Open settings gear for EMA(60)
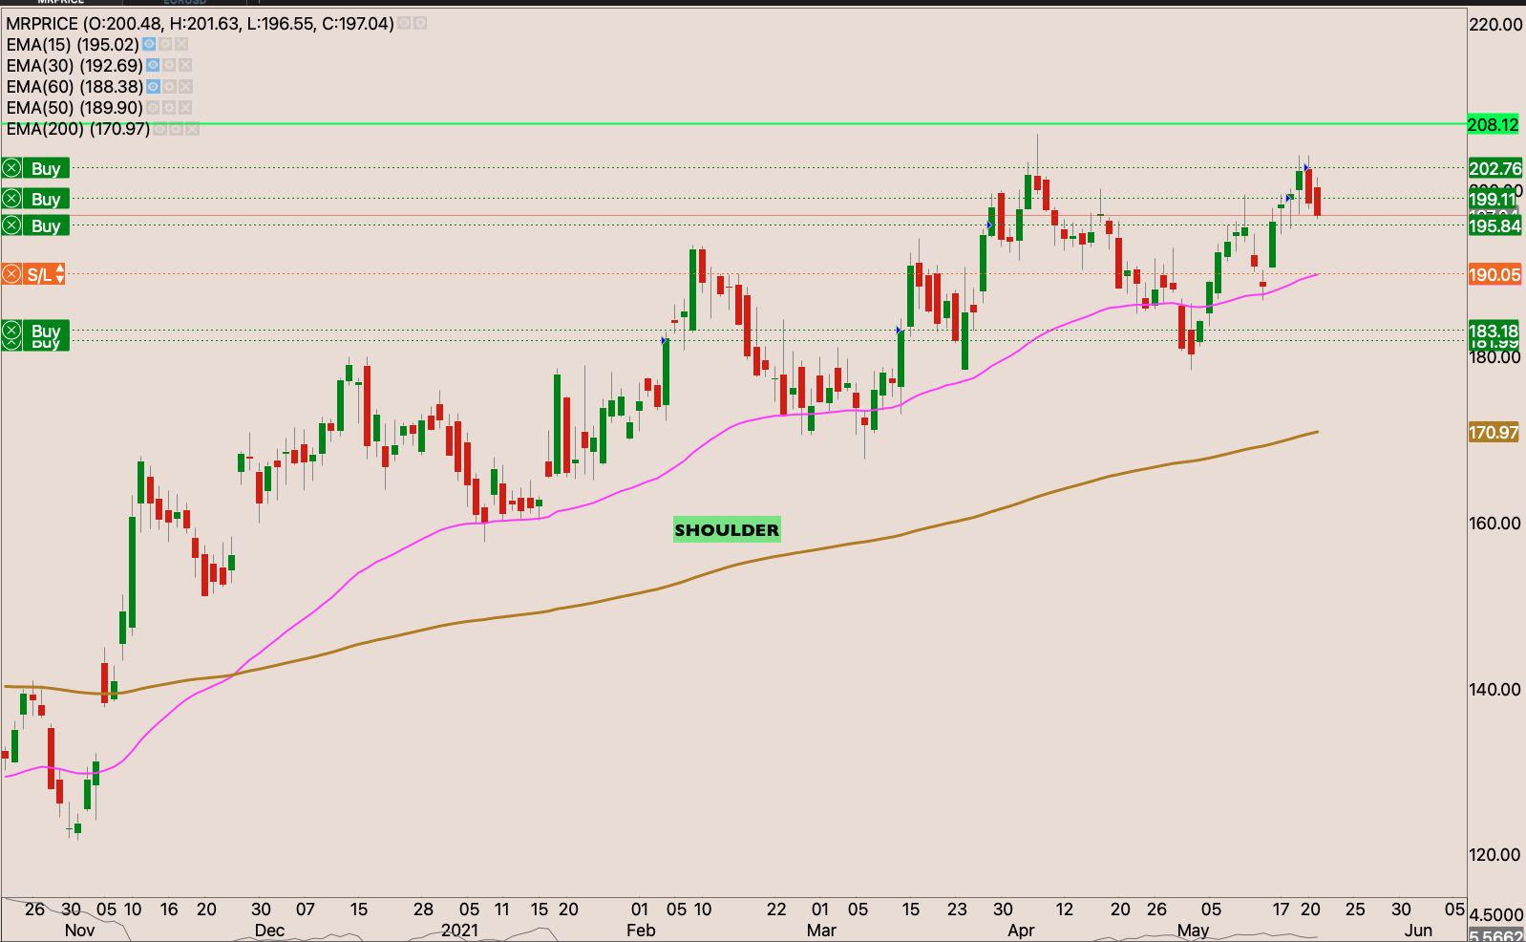 tap(169, 87)
